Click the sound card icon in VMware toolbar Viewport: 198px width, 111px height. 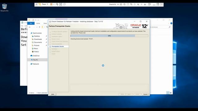138,4
